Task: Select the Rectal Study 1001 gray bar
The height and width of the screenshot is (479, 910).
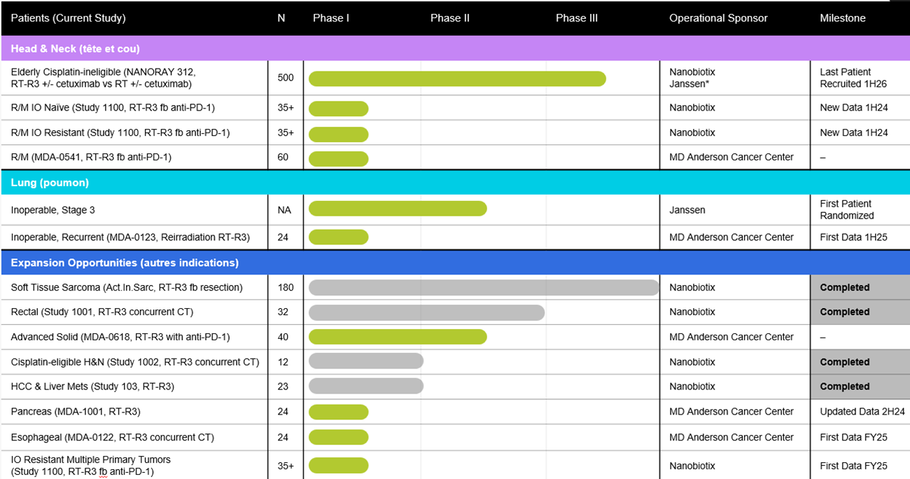Action: click(426, 312)
